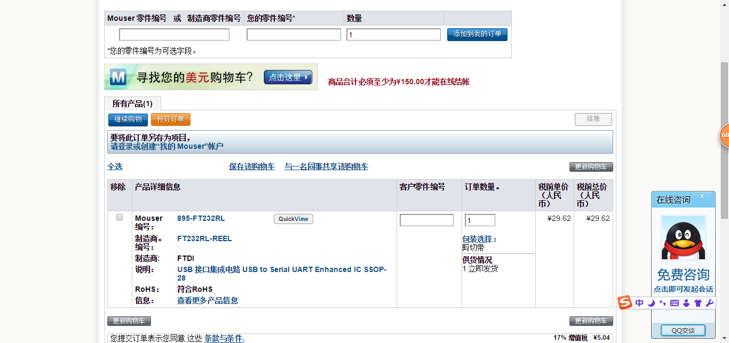This screenshot has width=729, height=343.
Task: Click the lower-right 更新购物车 button
Action: [591, 321]
